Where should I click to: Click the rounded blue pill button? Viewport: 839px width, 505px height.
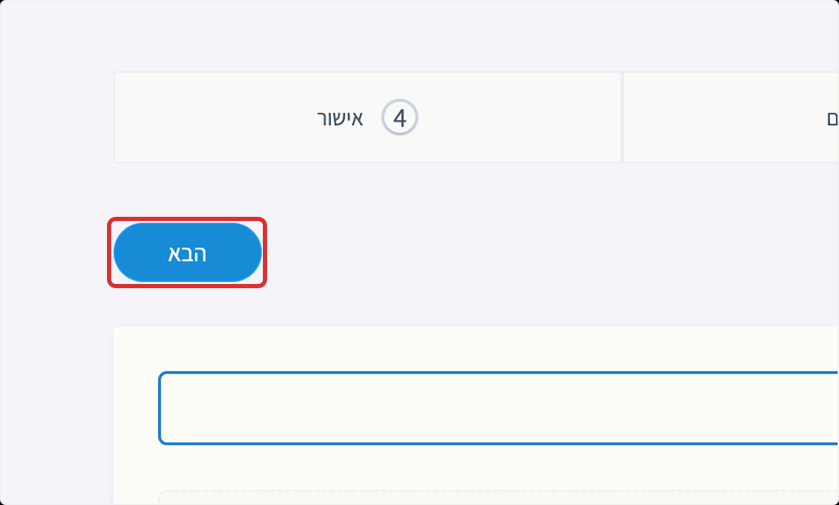[187, 252]
